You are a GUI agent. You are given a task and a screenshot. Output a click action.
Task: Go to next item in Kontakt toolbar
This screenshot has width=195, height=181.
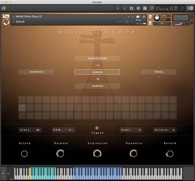125,8
